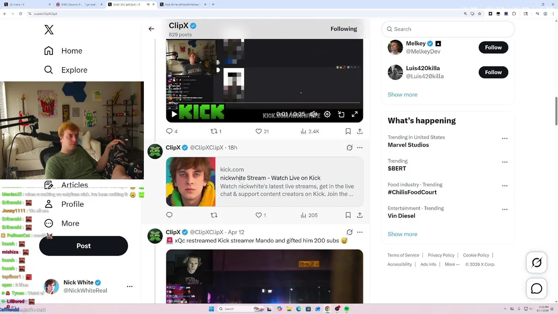Share the video post

point(360,131)
